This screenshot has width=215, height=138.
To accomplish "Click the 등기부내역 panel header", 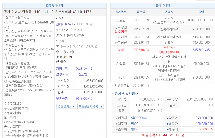I will tap(163, 5).
